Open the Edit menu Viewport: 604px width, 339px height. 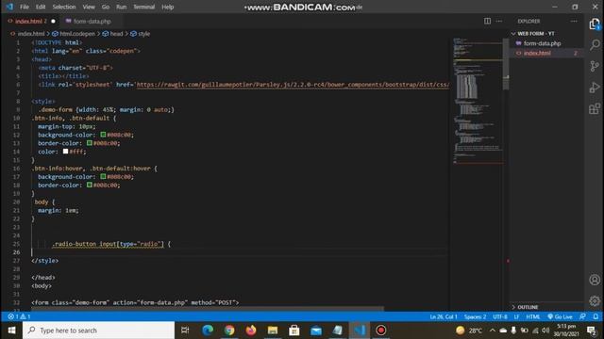41,7
